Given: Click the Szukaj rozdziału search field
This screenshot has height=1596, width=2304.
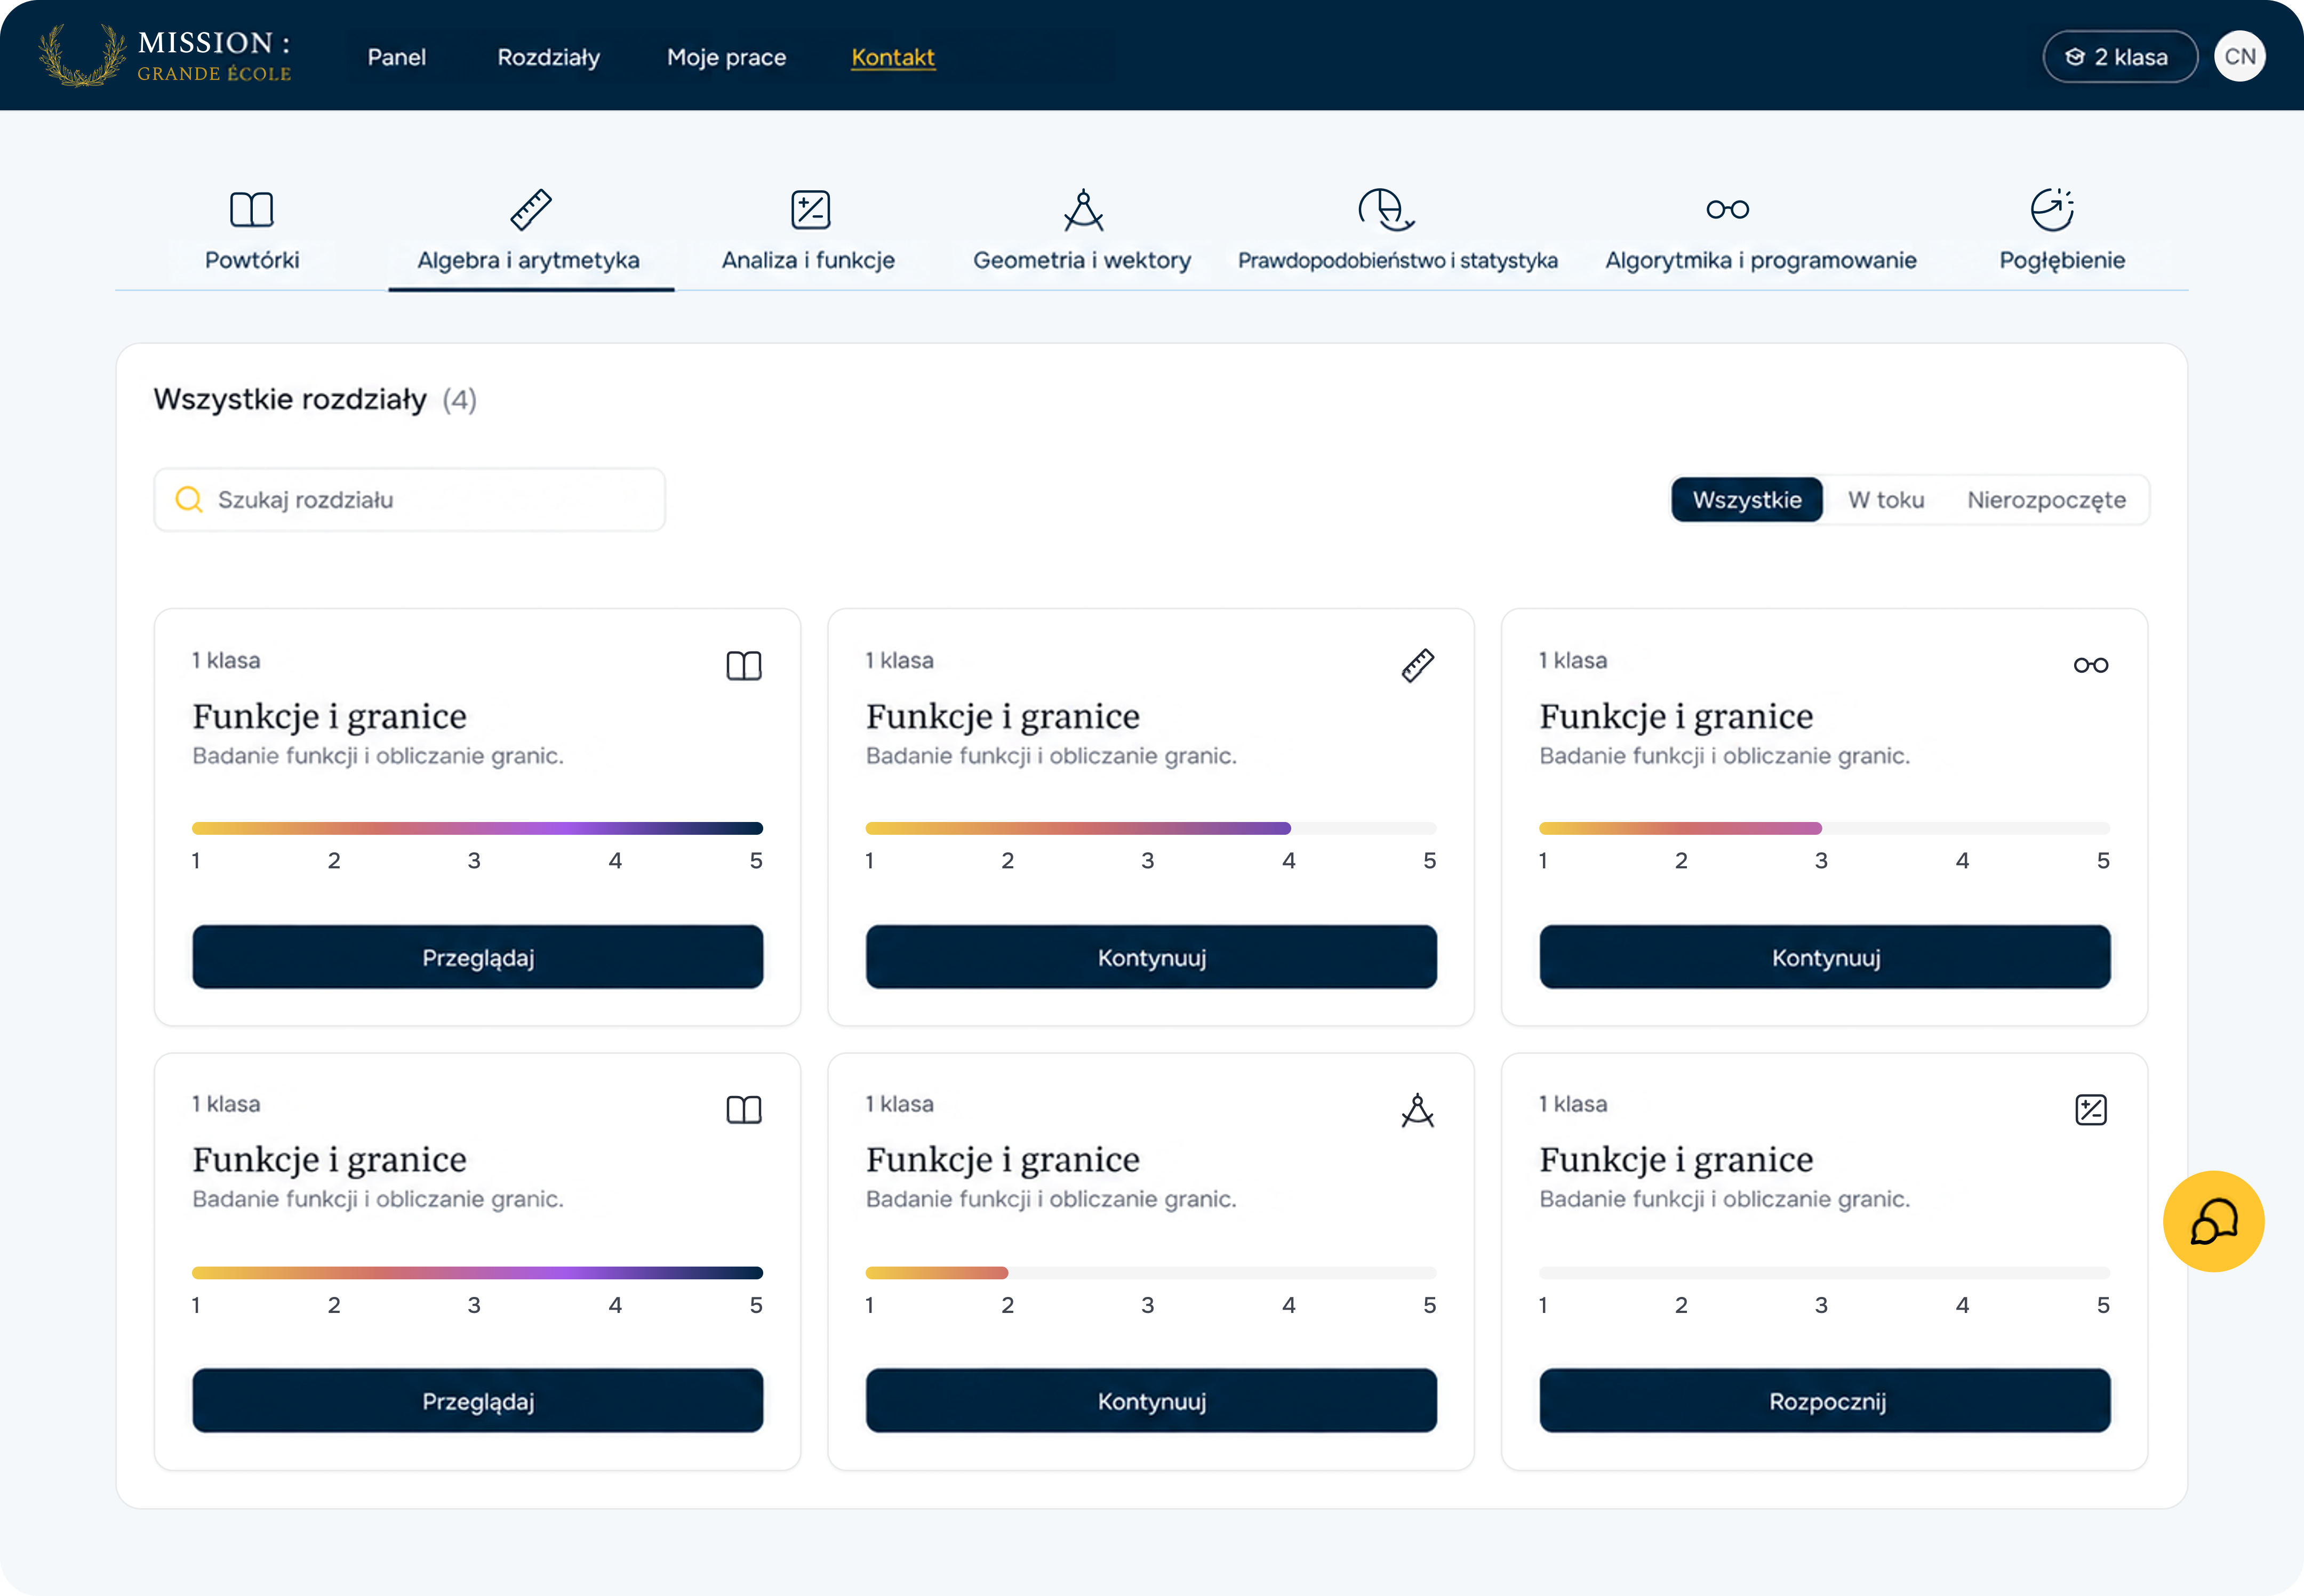Looking at the screenshot, I should [409, 499].
